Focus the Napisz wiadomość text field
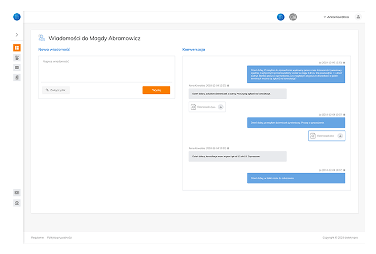The width and height of the screenshot is (376, 254). click(106, 69)
